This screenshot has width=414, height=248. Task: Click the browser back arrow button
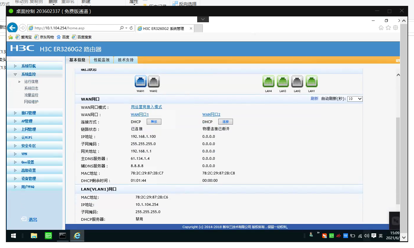12,28
